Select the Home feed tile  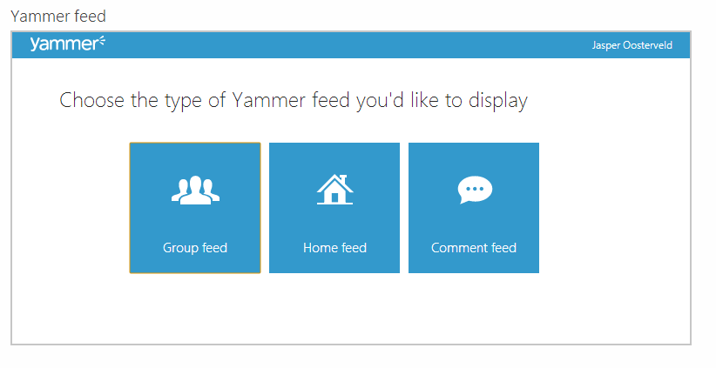[334, 208]
